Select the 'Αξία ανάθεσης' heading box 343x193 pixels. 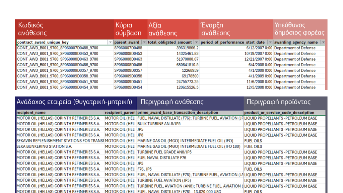(x=173, y=29)
